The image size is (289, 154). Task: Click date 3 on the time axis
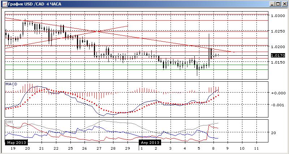(170, 148)
